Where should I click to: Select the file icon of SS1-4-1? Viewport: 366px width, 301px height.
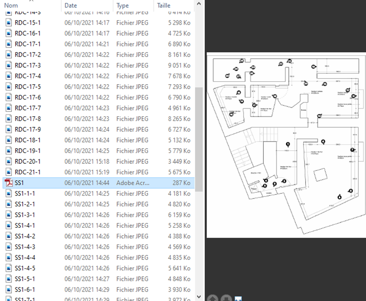(x=8, y=226)
